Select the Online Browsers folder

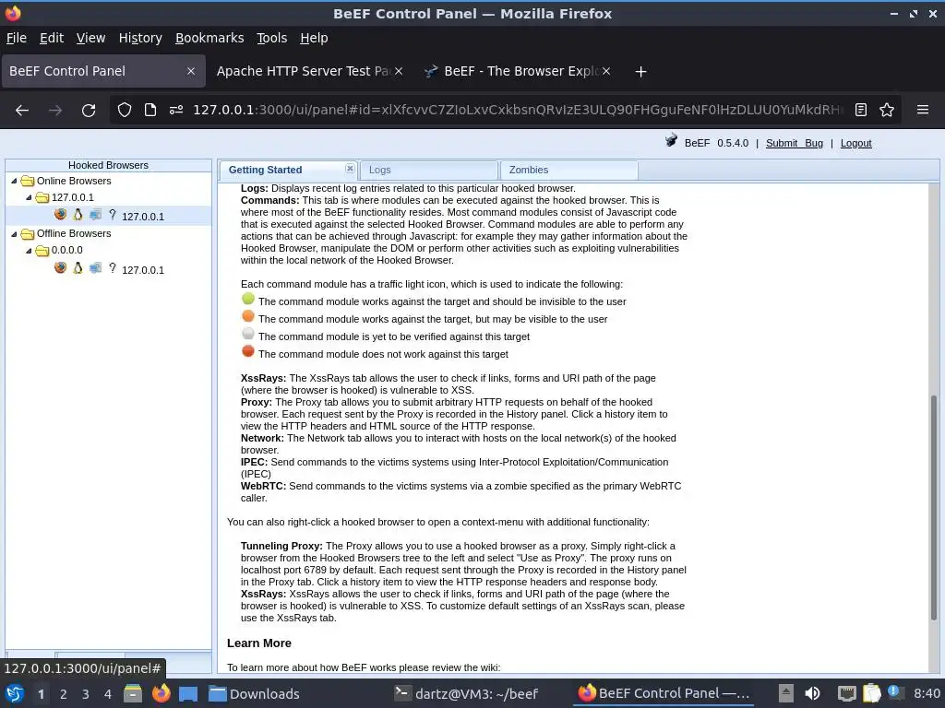click(x=74, y=181)
